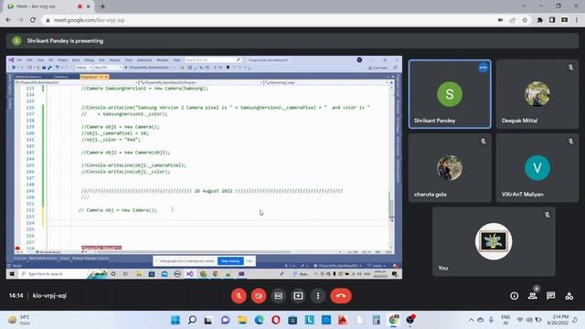585x329 pixels.
Task: Open Opera browser from the taskbar
Action: coord(276,320)
